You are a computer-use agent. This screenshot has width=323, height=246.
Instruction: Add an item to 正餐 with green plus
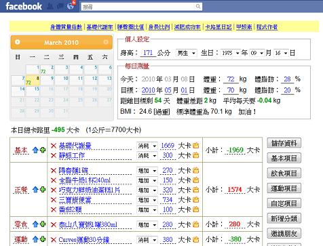[43, 189]
